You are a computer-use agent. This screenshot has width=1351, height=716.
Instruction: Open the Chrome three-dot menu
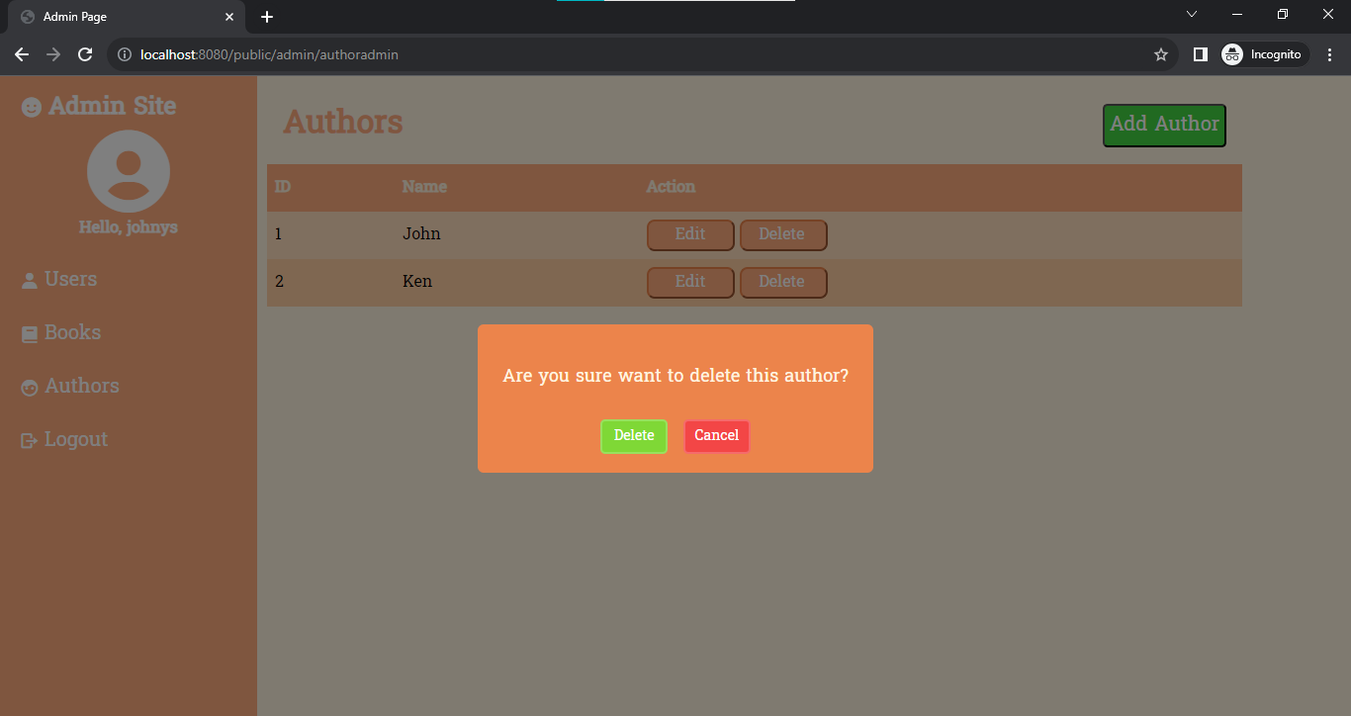1329,54
